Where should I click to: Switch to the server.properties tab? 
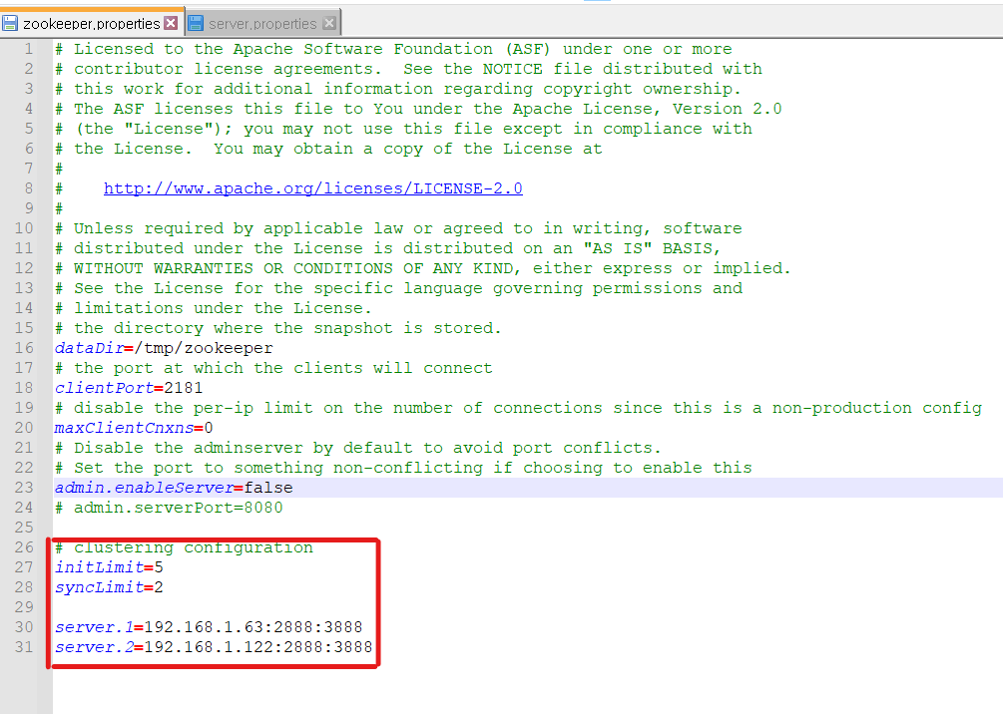[261, 23]
